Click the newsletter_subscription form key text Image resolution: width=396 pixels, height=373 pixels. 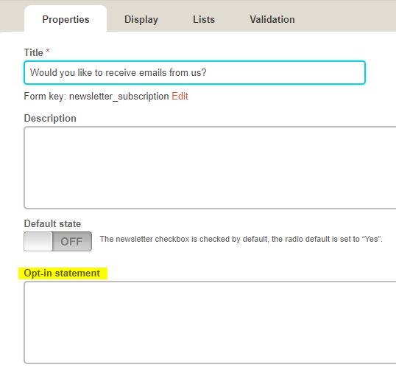(119, 97)
